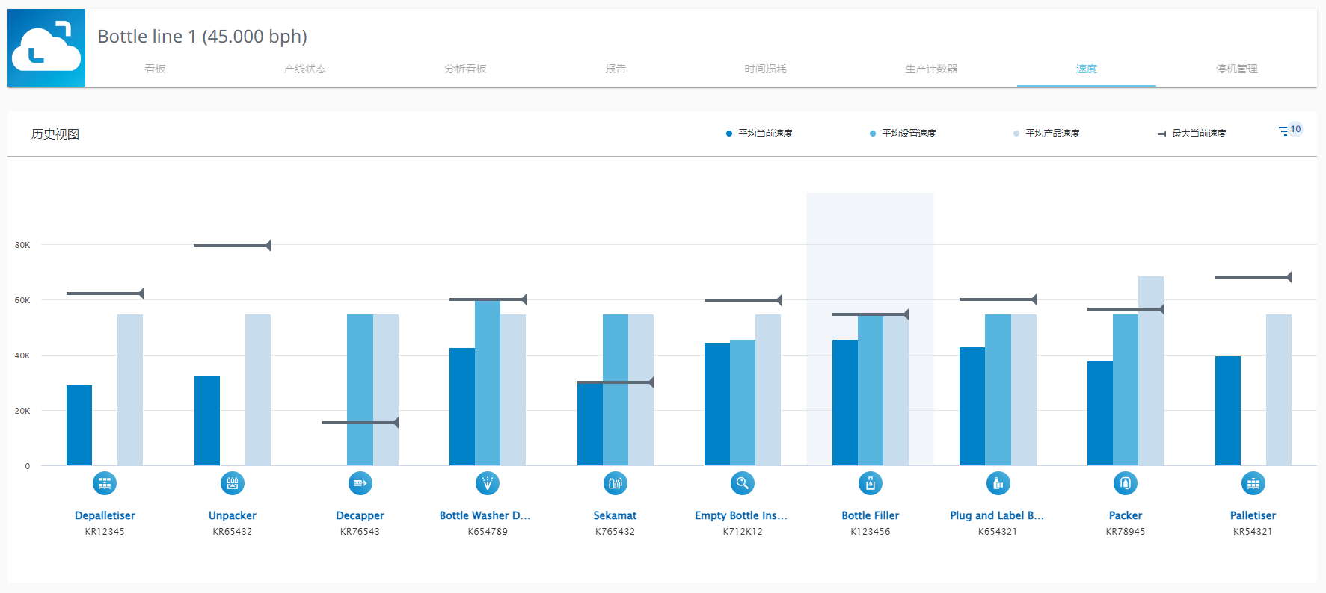Select the Sekamat machine icon
Screen dimensions: 1326x593
(615, 483)
